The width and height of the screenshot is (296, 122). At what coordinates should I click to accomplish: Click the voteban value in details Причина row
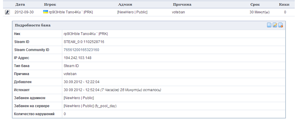(x=70, y=74)
